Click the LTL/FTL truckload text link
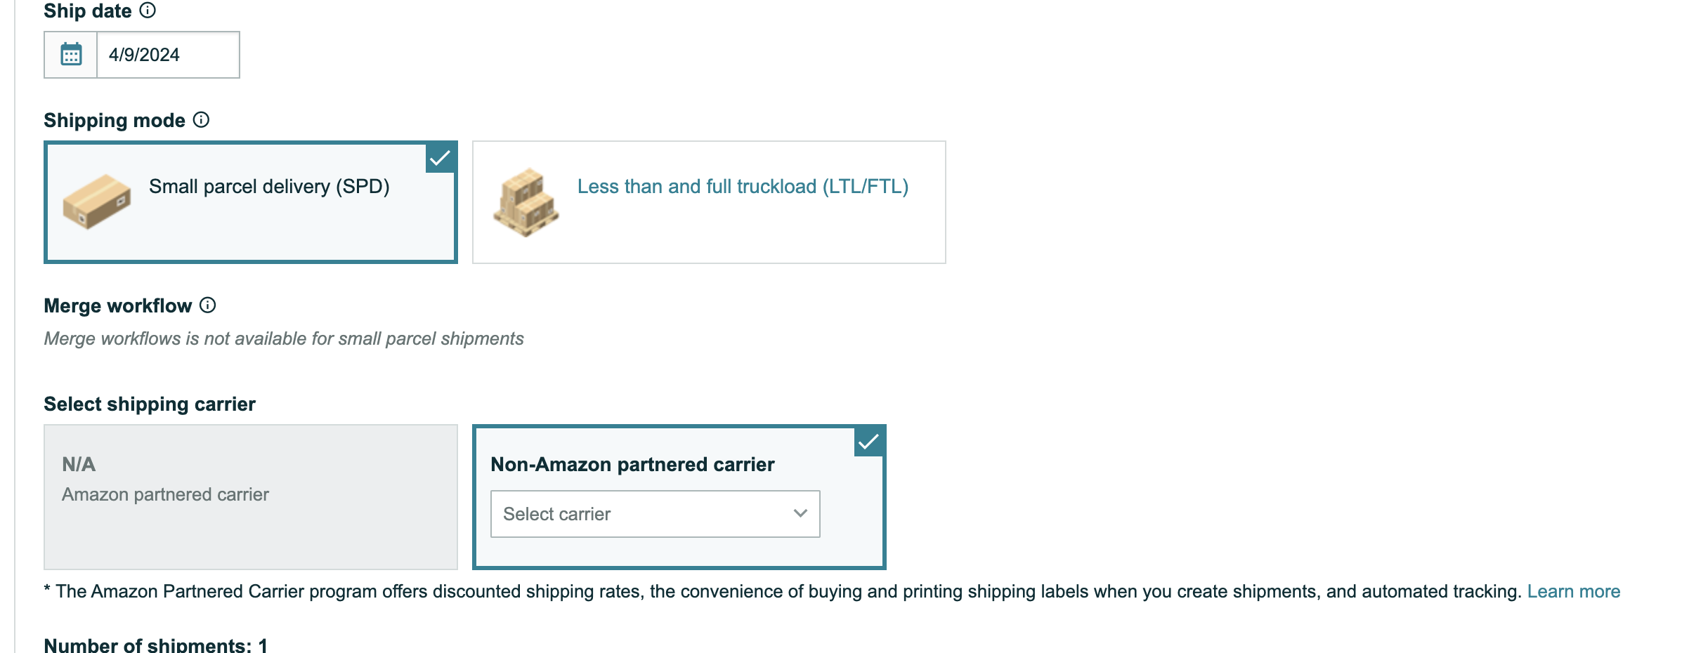Image resolution: width=1689 pixels, height=653 pixels. 743,187
